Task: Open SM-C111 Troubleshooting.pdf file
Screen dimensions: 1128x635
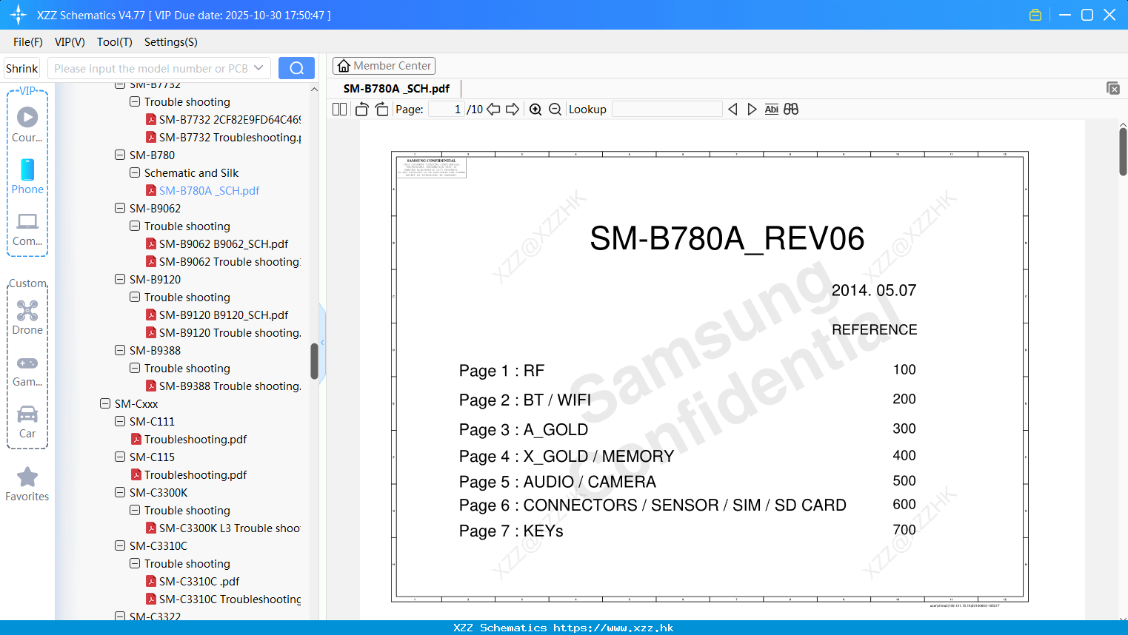Action: [x=189, y=439]
